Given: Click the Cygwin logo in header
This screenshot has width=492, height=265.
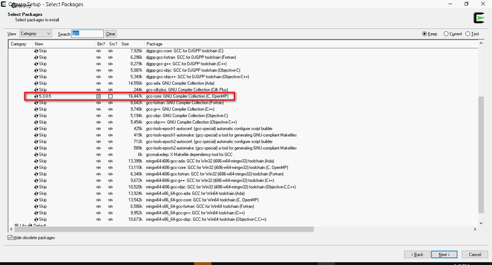Looking at the screenshot, I should pyautogui.click(x=479, y=18).
